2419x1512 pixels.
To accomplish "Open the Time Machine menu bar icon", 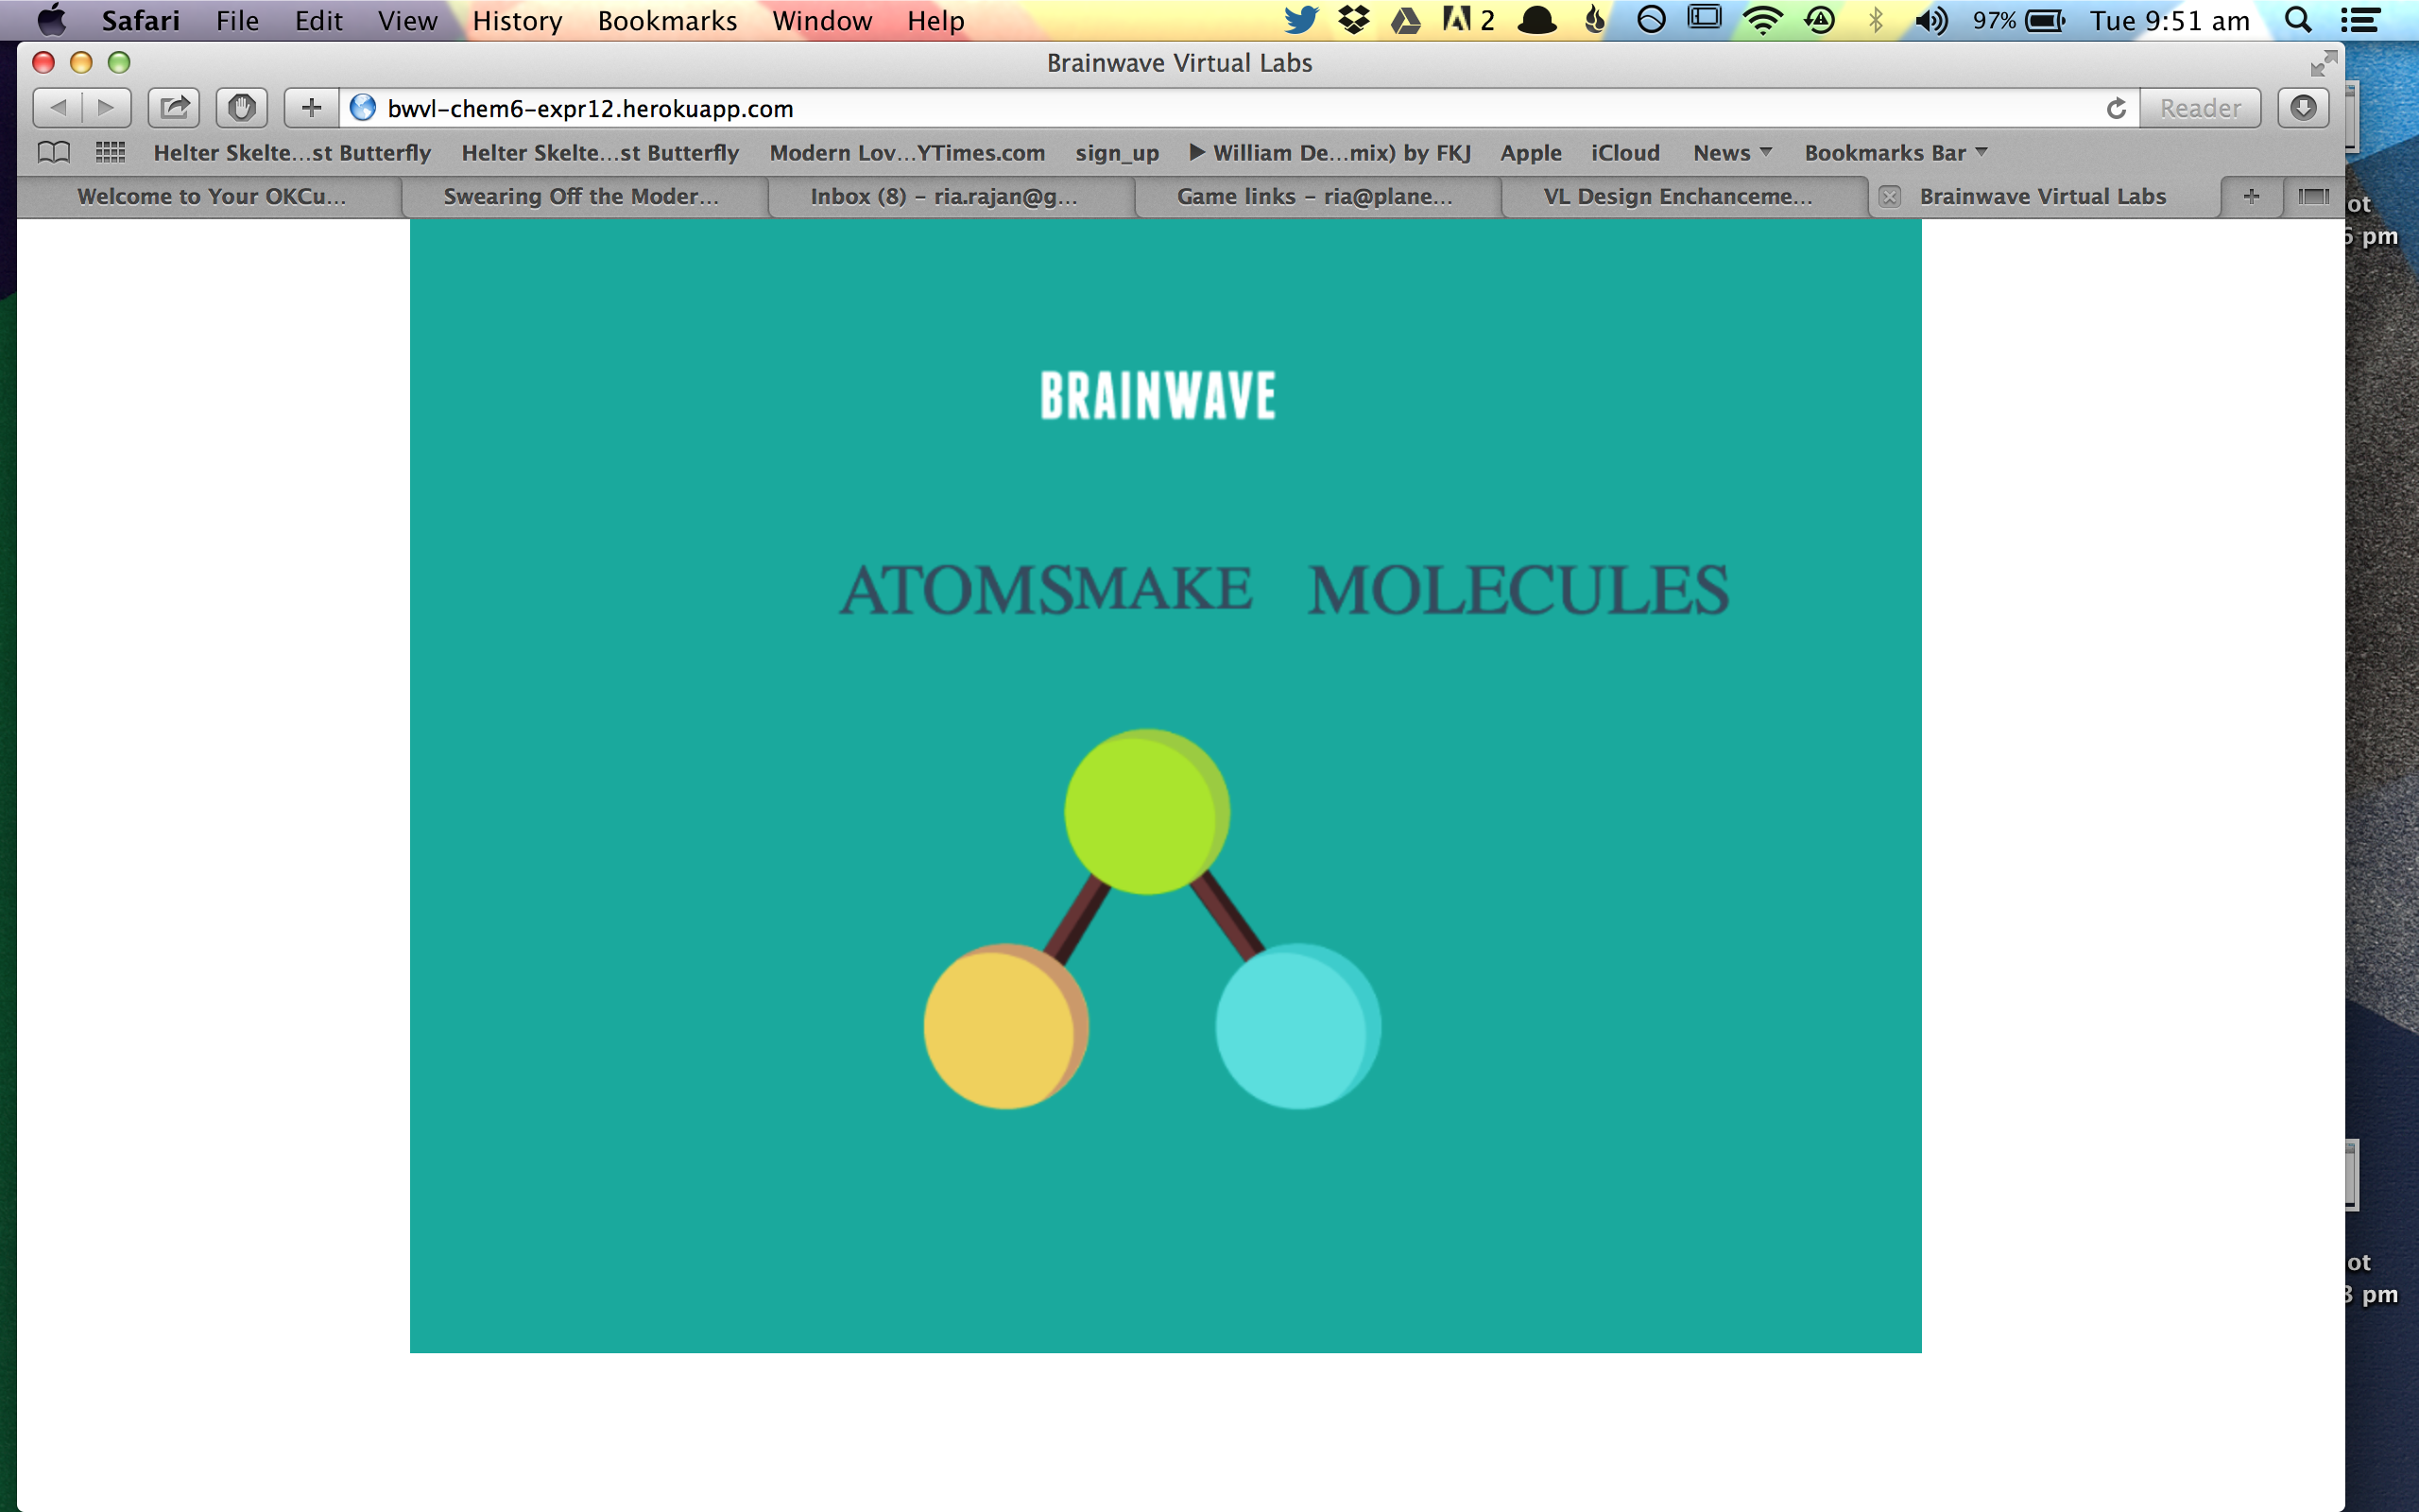I will coord(1819,20).
